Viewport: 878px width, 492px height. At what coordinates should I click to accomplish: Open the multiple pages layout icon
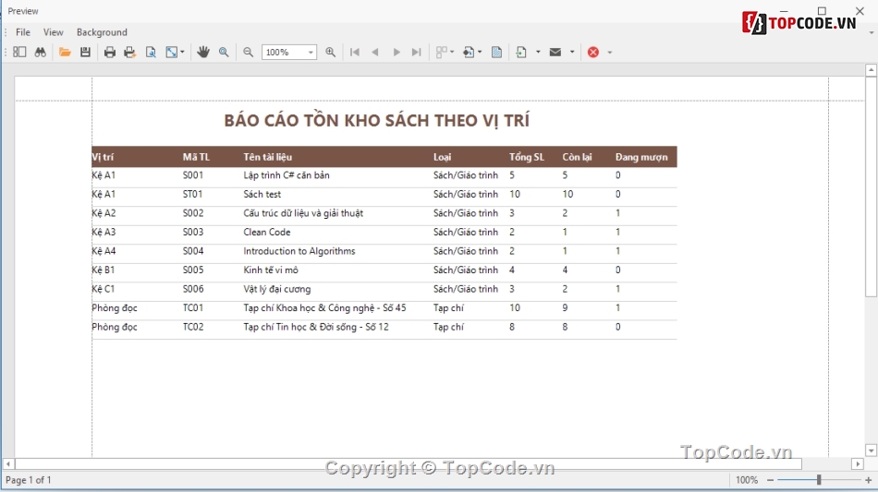(442, 52)
